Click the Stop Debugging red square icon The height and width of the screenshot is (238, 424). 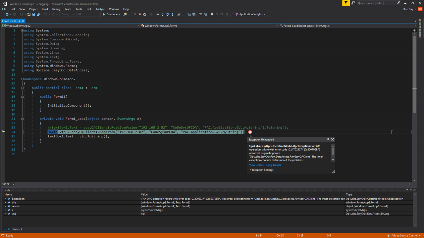[139, 15]
